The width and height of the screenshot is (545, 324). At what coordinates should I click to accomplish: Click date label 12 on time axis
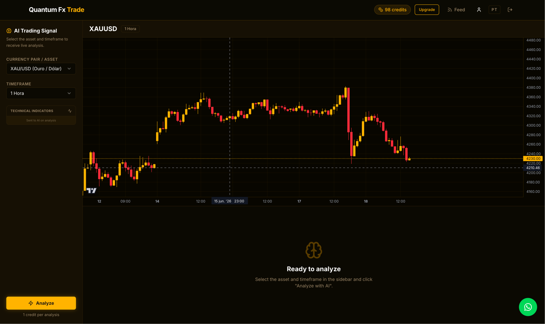coord(99,201)
